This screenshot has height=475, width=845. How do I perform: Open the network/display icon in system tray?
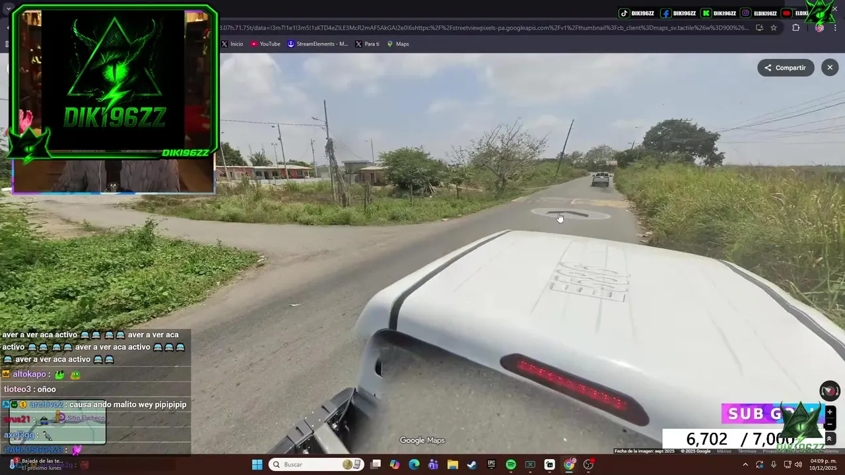click(x=788, y=464)
